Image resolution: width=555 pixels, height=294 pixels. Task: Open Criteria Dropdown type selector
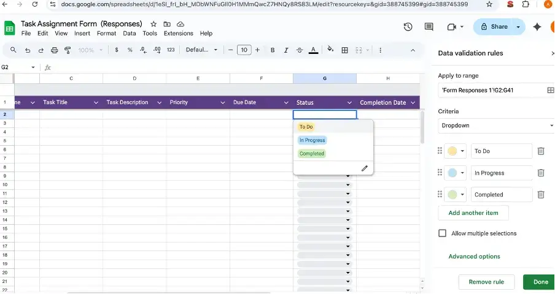tap(496, 126)
